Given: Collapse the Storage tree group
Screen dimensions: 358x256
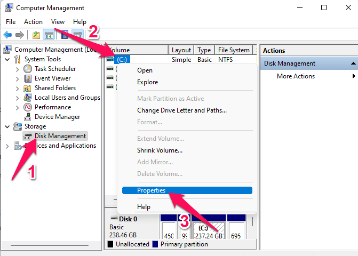Looking at the screenshot, I should [x=7, y=126].
